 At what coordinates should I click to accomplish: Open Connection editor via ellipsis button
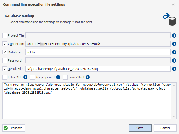(168, 44)
